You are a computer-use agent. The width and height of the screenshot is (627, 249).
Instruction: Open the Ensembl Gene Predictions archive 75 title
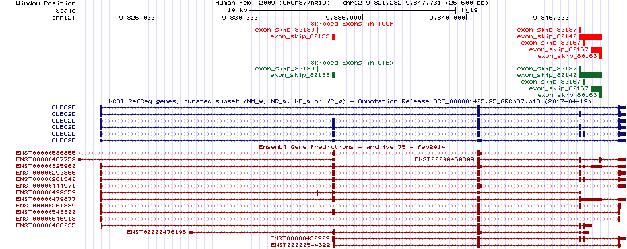click(352, 147)
